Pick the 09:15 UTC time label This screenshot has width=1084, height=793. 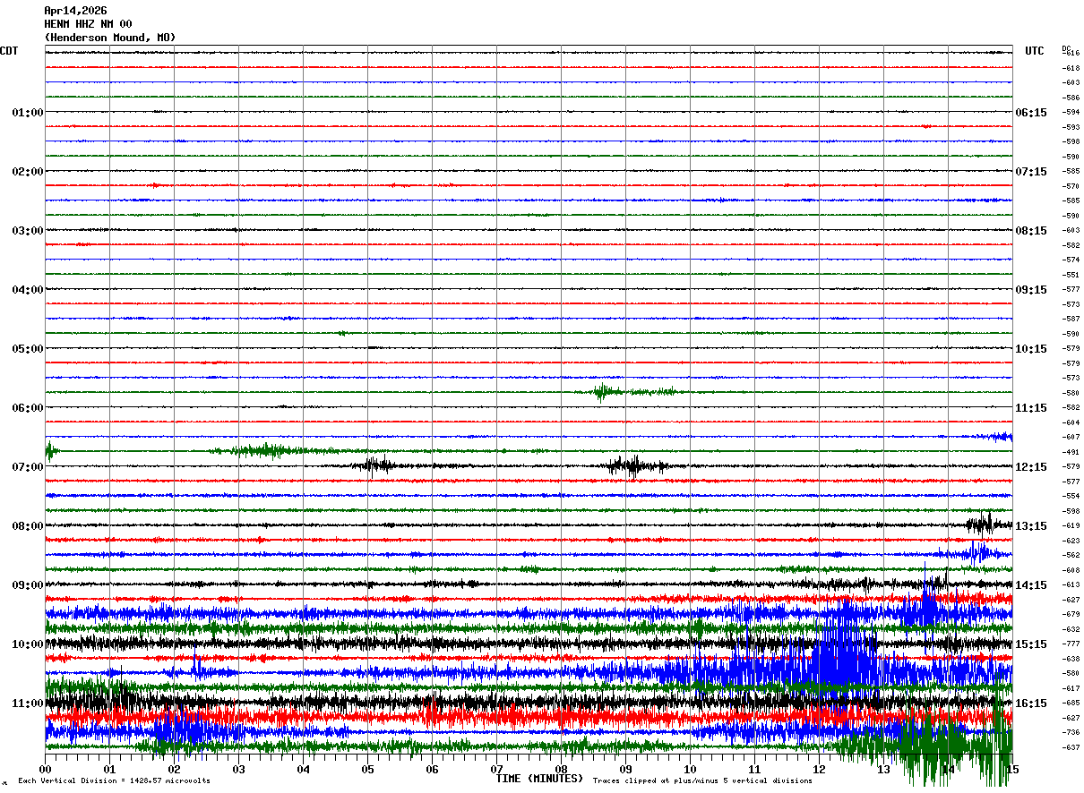coord(1031,290)
